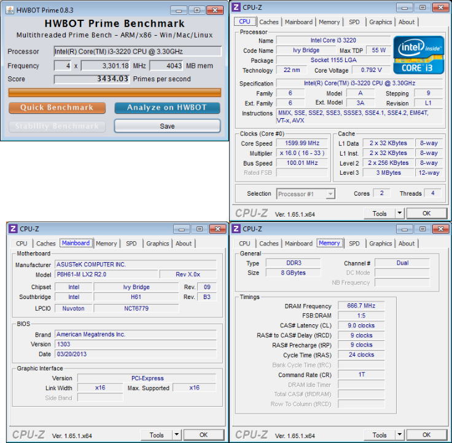Switch to CPU tab in Mainboard window
452x443 pixels.
(21, 244)
